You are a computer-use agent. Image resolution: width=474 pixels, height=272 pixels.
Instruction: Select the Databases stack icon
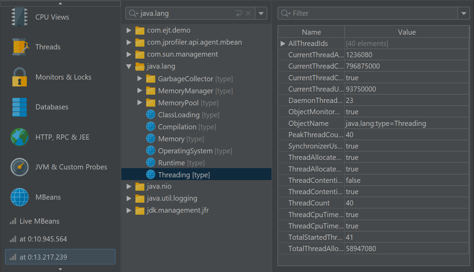coord(19,107)
